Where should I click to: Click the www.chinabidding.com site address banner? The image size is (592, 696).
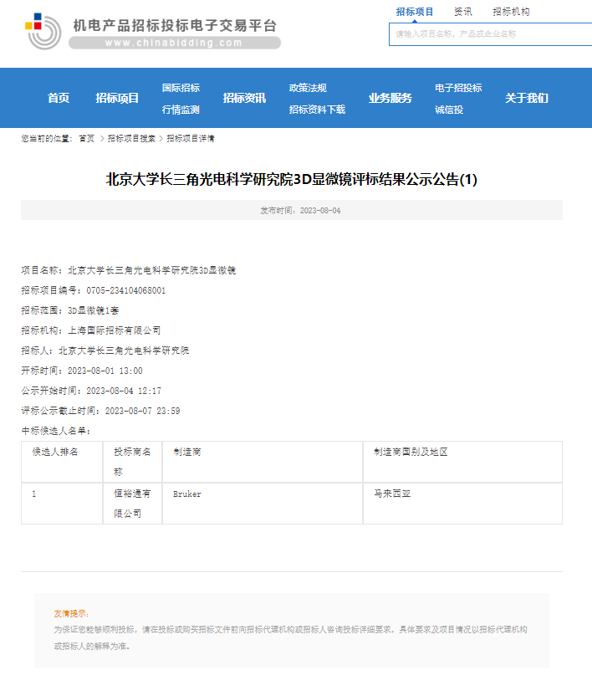tap(175, 43)
